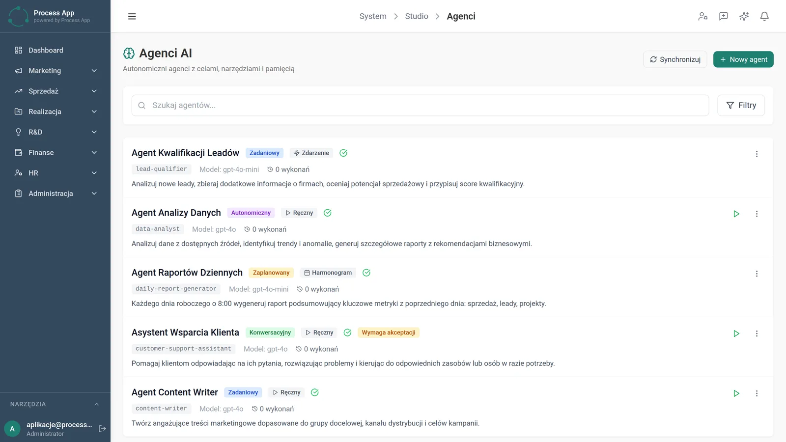Screen dimensions: 786x442
Task: Focus the Szukaj agentów search field
Action: 420,105
